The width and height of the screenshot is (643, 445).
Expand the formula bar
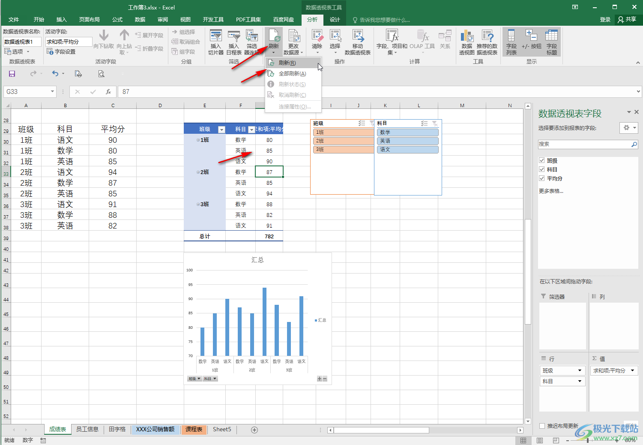coord(638,91)
